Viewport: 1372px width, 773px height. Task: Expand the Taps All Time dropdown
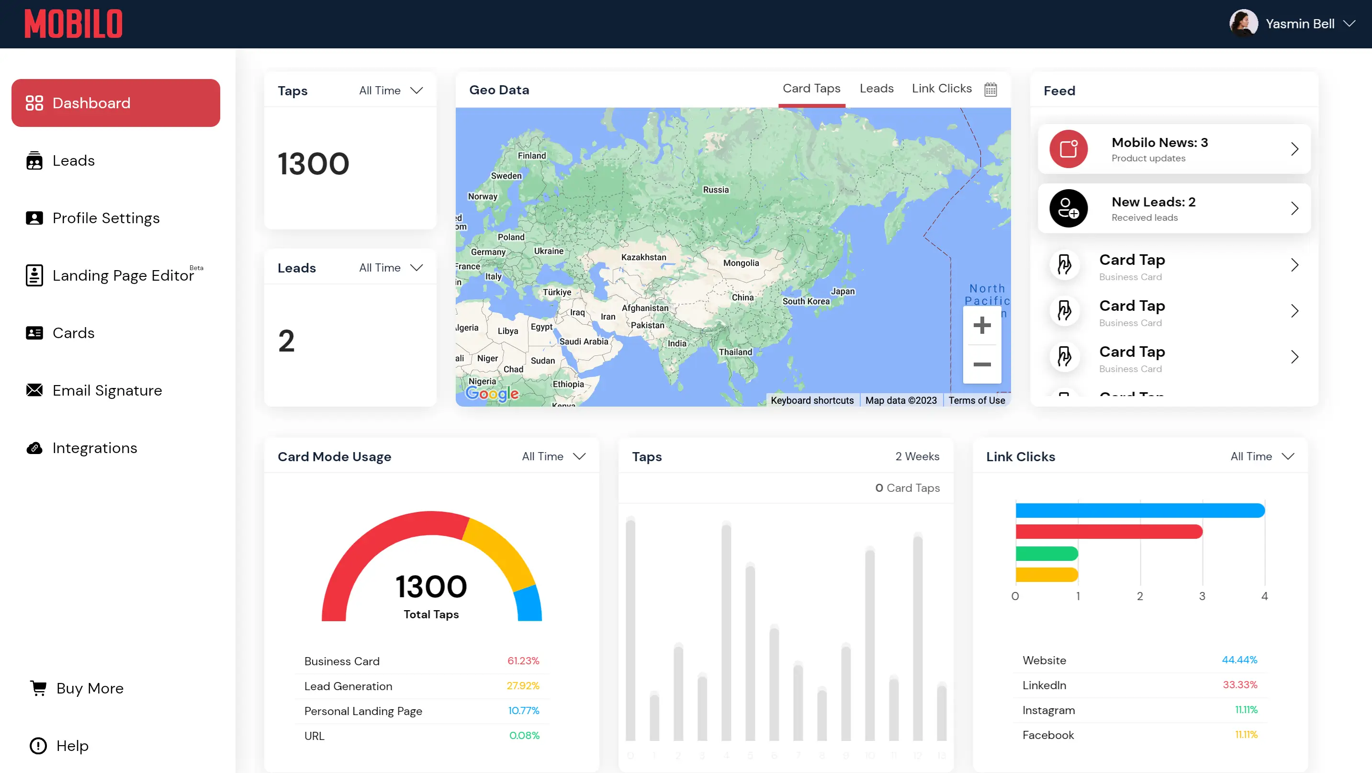click(391, 91)
